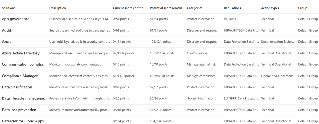Screen dimensions: 319x124
Task: Select the Data classification solution
Action: click(17, 87)
